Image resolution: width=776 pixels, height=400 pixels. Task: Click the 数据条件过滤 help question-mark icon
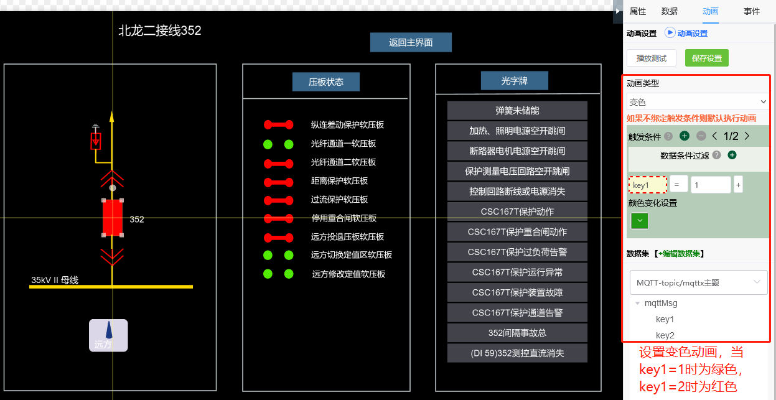point(716,155)
